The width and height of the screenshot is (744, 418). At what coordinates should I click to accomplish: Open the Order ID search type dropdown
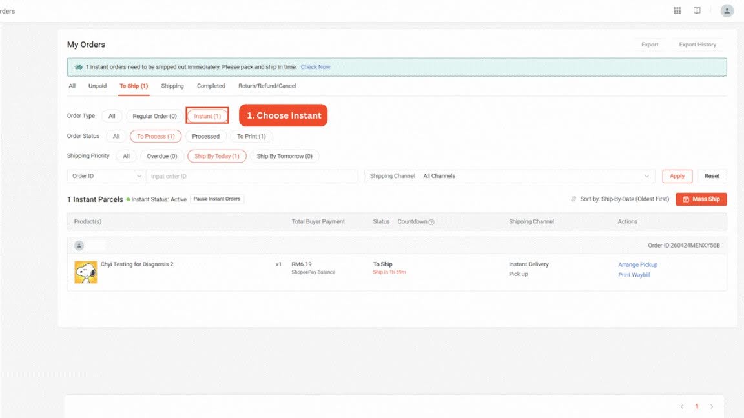(107, 176)
